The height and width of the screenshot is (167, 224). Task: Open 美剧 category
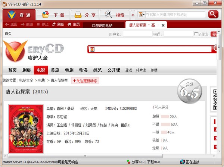(x=55, y=70)
